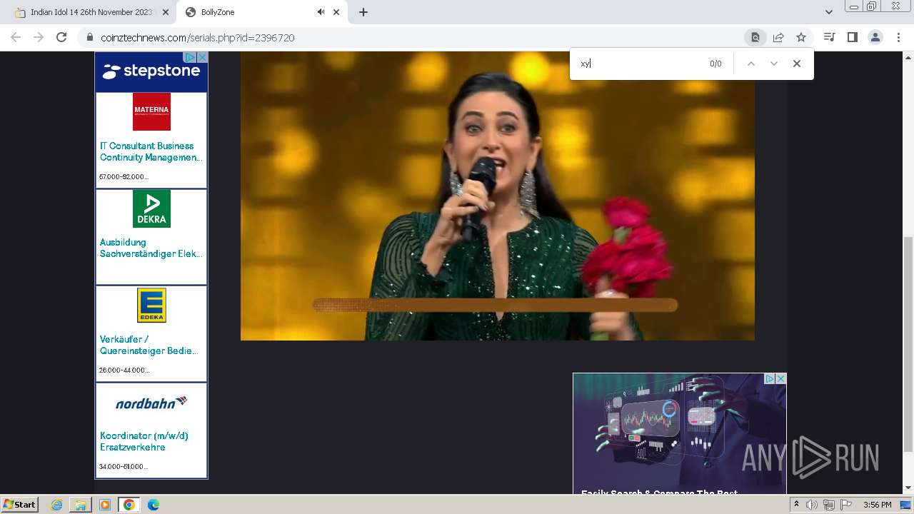Click the find-in-page magnifier icon in the address bar
914x514 pixels.
(x=755, y=37)
